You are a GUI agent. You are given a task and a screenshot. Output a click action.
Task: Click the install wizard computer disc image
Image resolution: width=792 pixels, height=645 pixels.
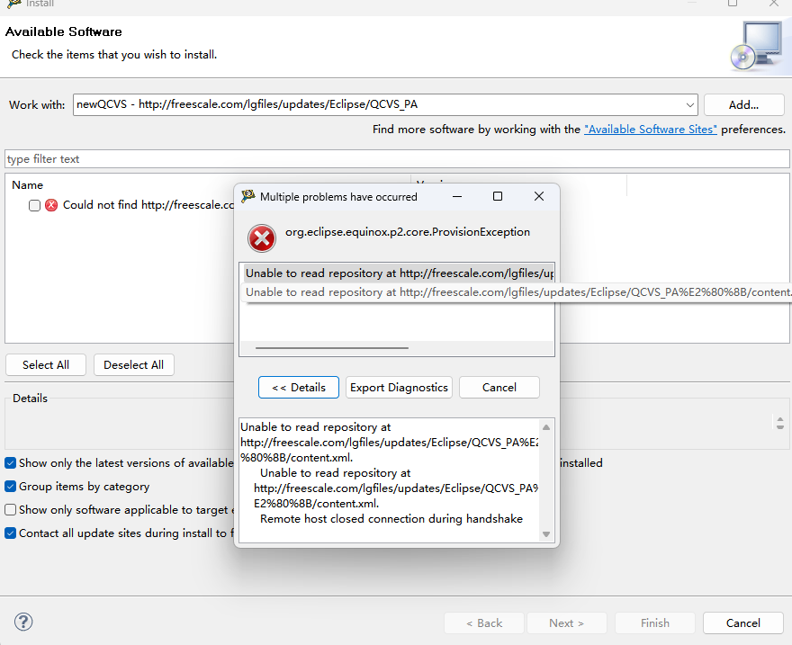pos(756,46)
